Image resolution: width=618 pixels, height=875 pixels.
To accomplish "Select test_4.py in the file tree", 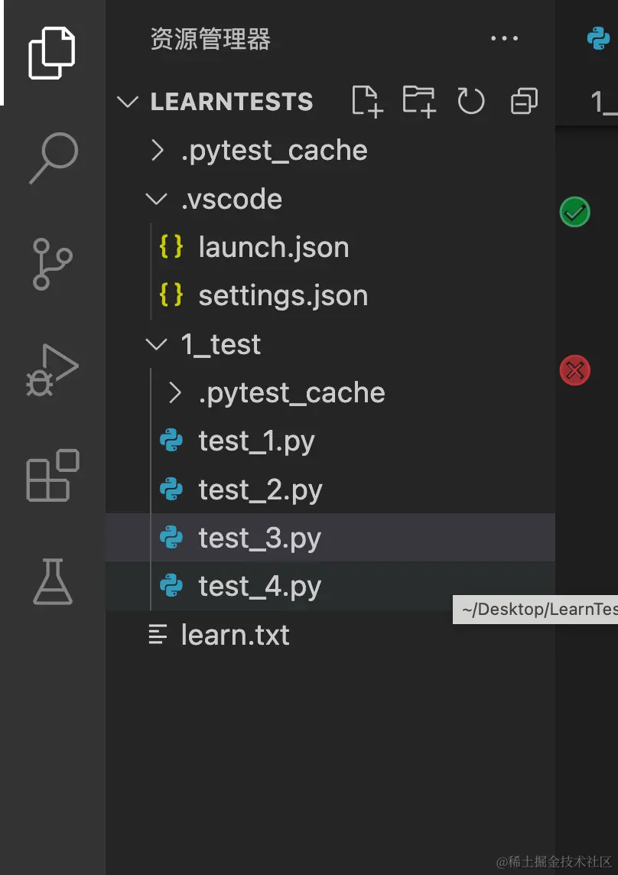I will pyautogui.click(x=259, y=587).
